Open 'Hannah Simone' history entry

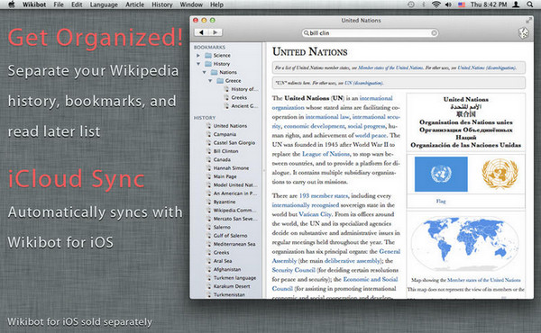[x=231, y=168]
